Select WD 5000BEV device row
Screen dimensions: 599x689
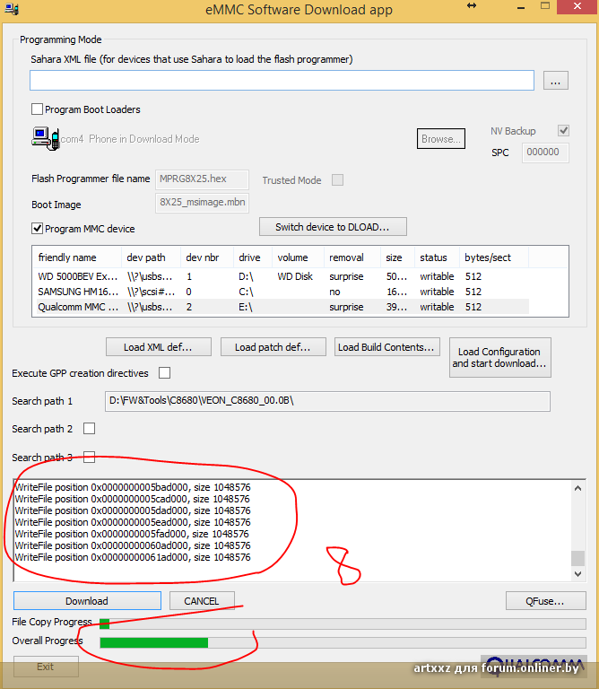point(281,276)
